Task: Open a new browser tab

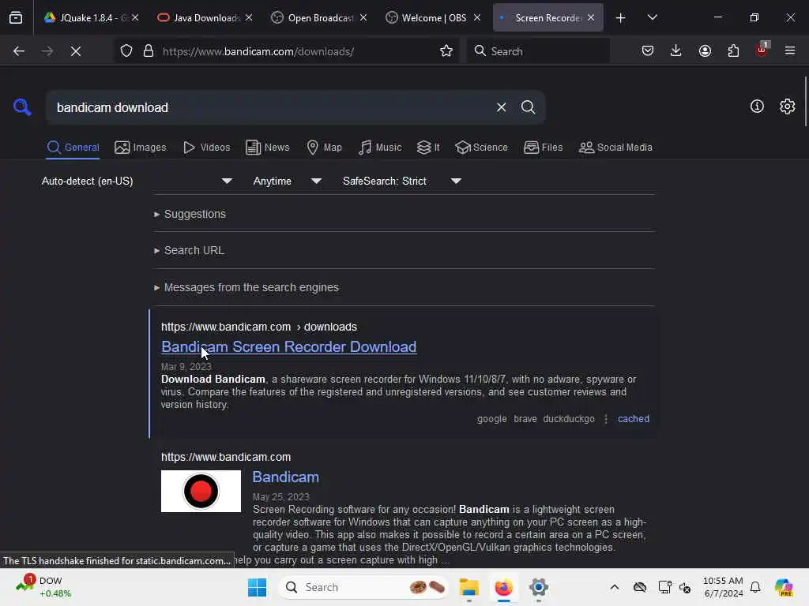Action: 620,18
